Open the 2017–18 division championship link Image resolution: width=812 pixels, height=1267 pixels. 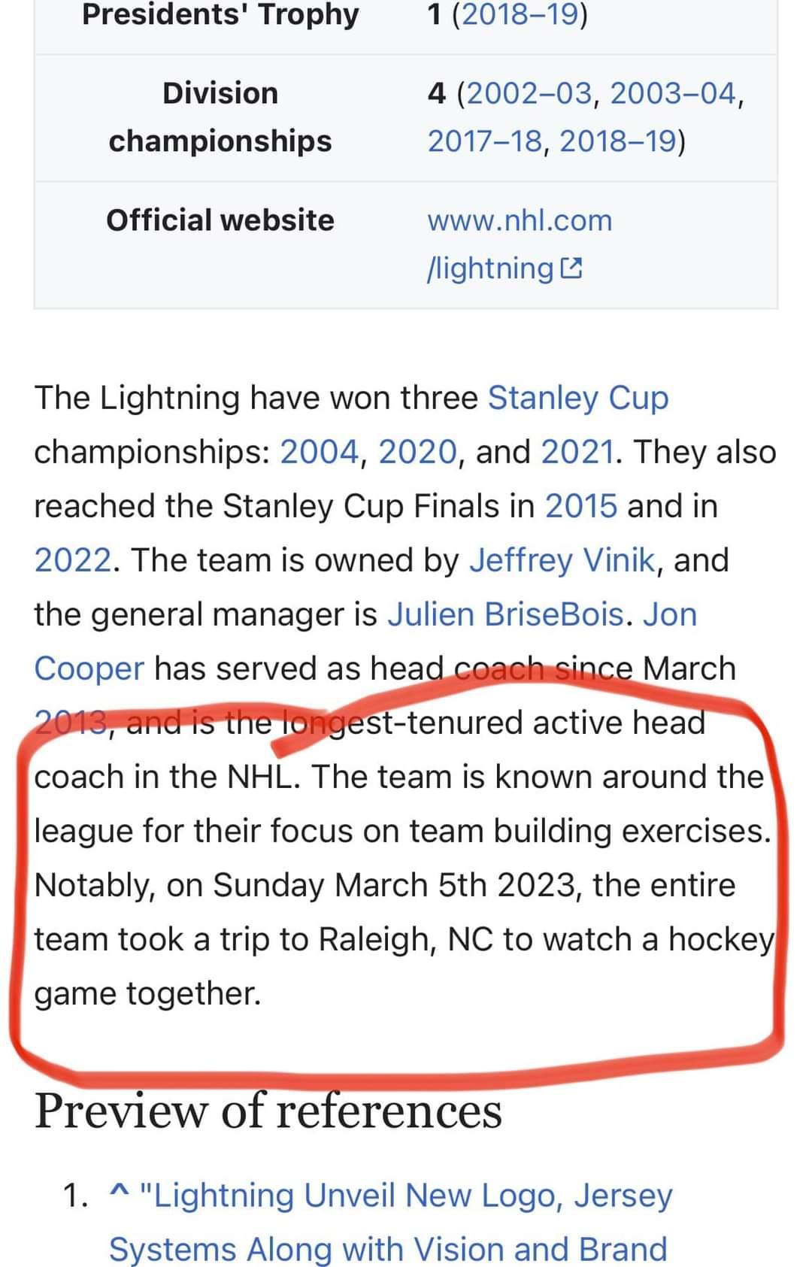click(485, 141)
